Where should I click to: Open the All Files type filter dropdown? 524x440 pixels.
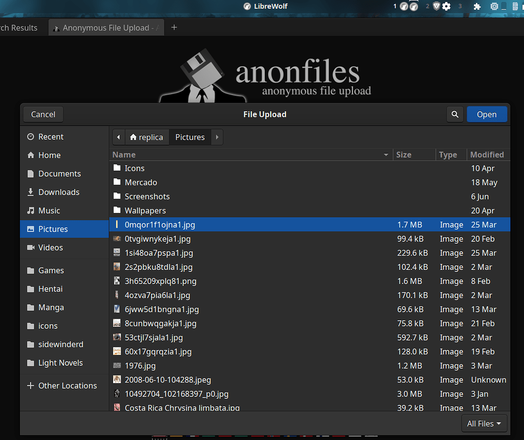click(x=484, y=423)
